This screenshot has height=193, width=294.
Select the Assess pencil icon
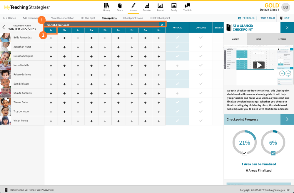coord(133,6)
